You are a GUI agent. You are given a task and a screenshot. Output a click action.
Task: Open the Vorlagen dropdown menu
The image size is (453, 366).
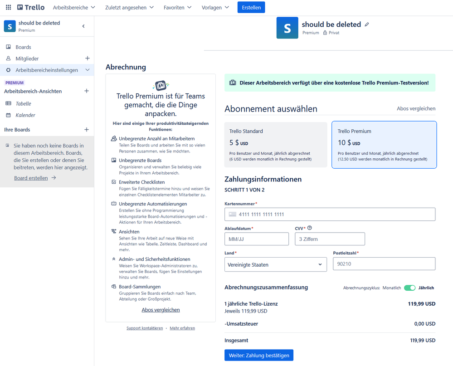coord(215,8)
